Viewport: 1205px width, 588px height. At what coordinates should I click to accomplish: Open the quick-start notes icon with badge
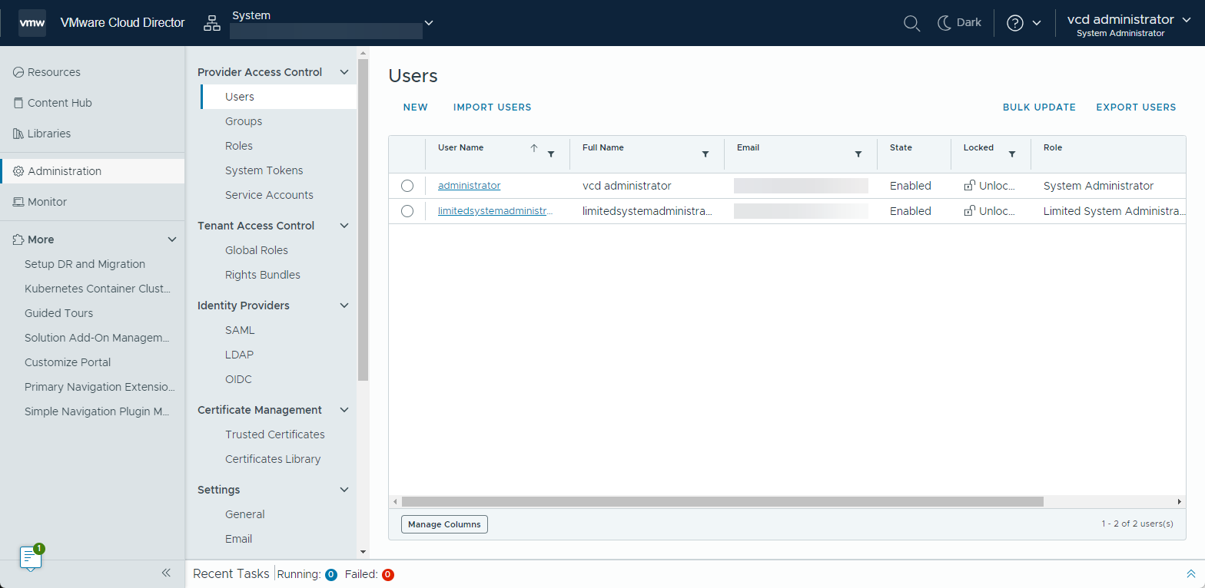pyautogui.click(x=31, y=557)
